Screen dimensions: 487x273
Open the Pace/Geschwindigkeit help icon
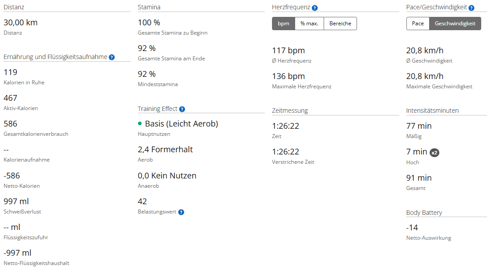471,8
